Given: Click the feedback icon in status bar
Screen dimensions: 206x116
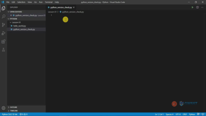Looking at the screenshot, I should tap(198, 114).
